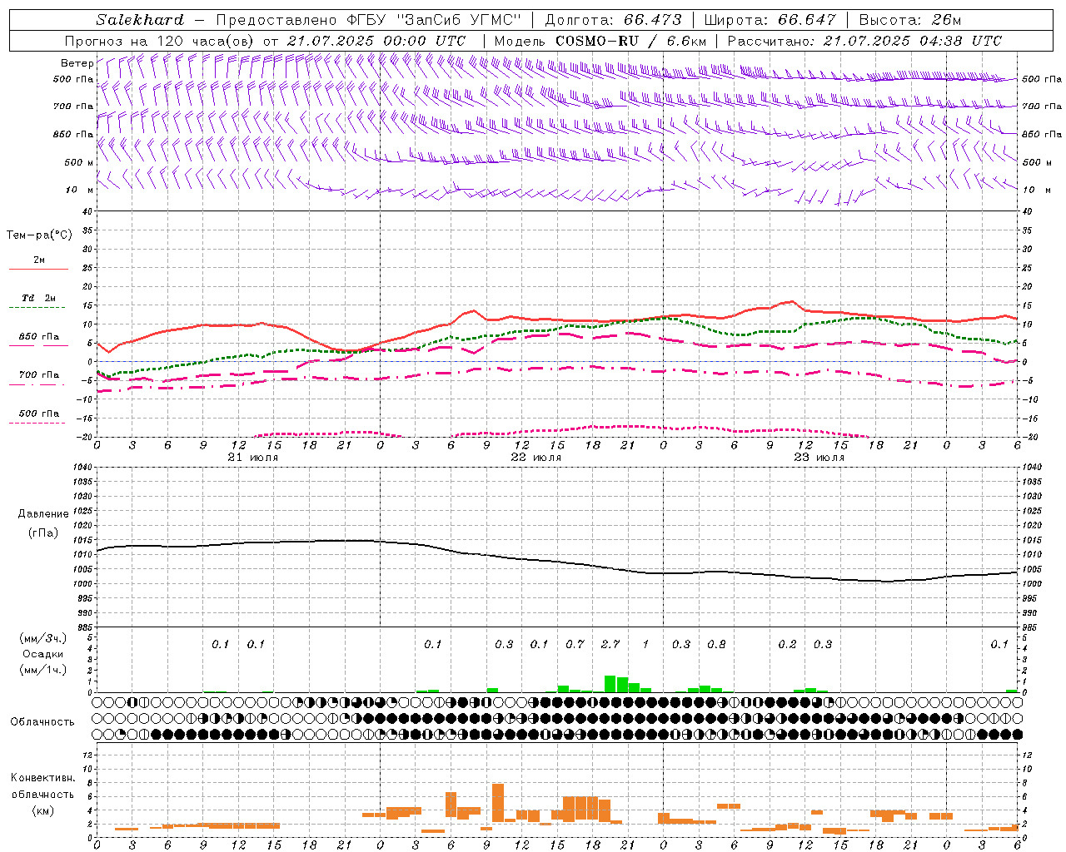The width and height of the screenshot is (1066, 852).
Task: Click the (мм/1ч.) unit label
Action: coord(43,671)
